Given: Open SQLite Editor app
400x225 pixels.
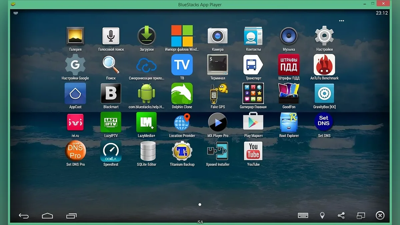Looking at the screenshot, I should point(148,151).
